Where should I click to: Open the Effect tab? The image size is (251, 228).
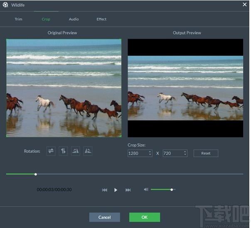click(101, 19)
